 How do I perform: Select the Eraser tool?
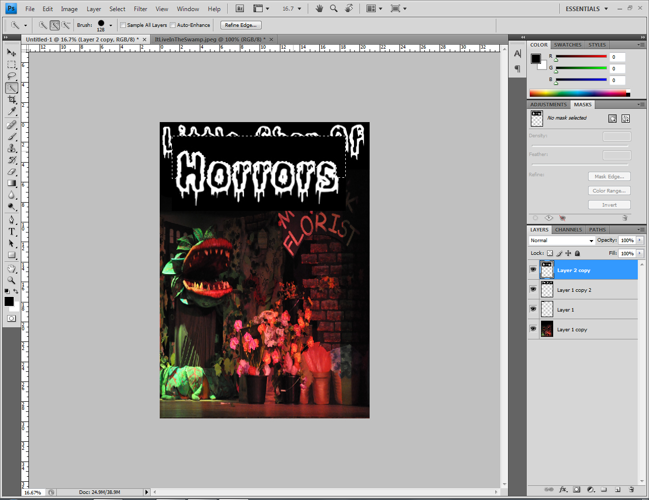(12, 171)
